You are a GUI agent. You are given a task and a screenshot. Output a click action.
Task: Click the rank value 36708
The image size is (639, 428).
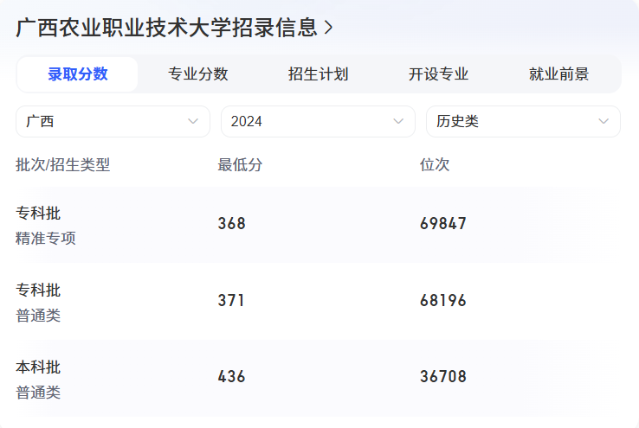coord(443,377)
